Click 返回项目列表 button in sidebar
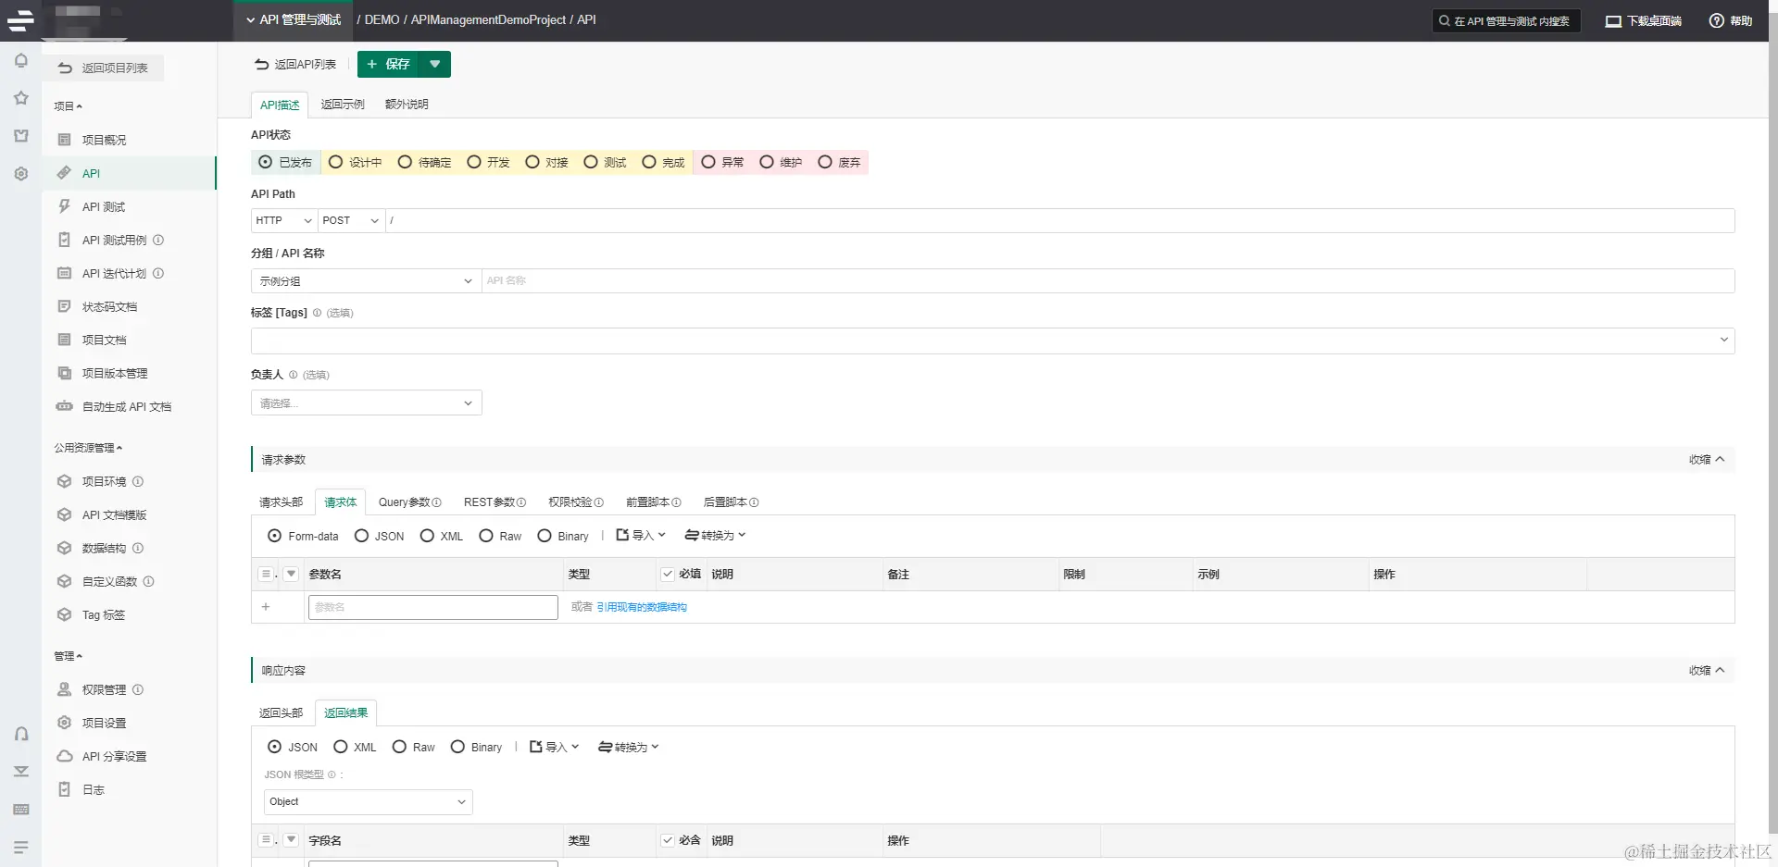Image resolution: width=1778 pixels, height=867 pixels. [104, 68]
